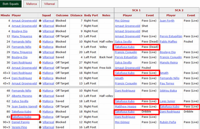Click Mallorca crest icon in minute 25 row
The width and height of the screenshot is (200, 129).
(x=40, y=47)
